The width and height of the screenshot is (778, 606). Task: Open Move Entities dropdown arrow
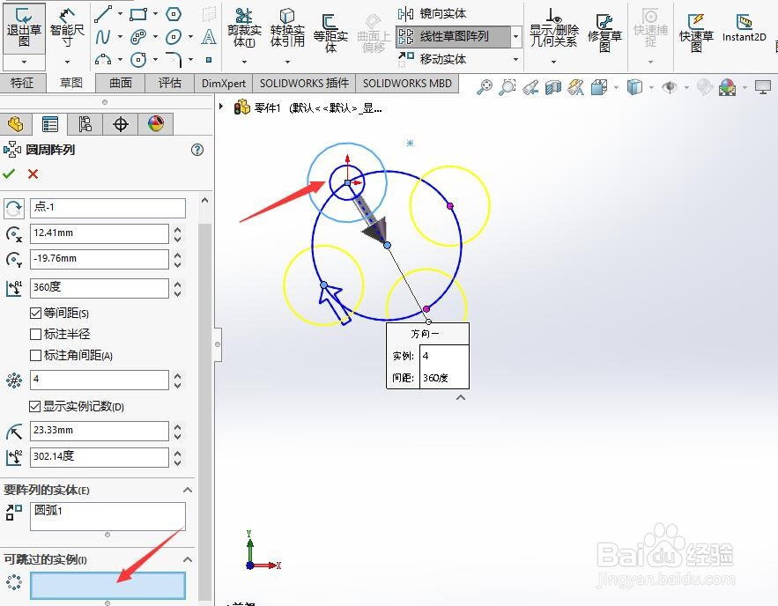(x=516, y=60)
